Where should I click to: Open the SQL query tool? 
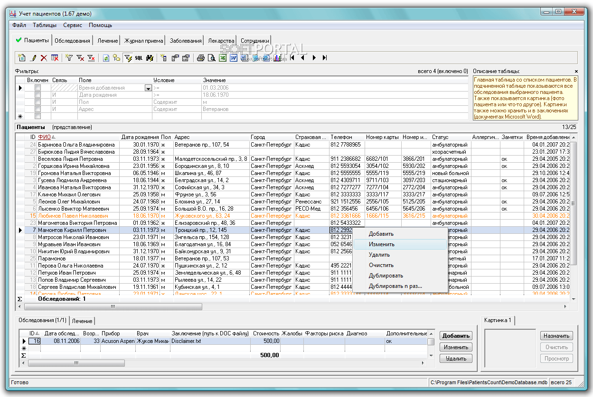(x=139, y=58)
